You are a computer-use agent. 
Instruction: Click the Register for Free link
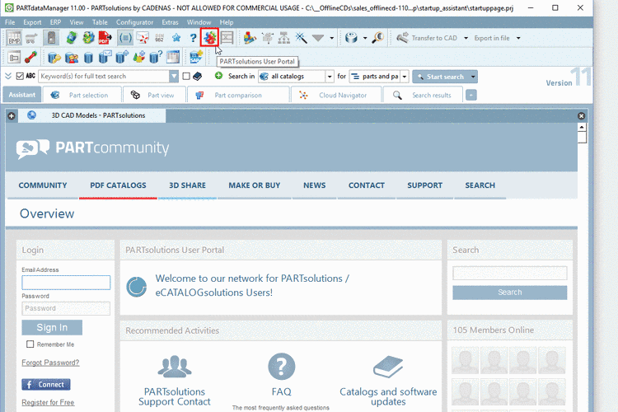(x=48, y=403)
